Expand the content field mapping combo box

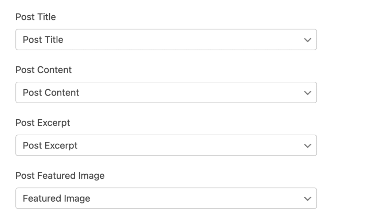(166, 93)
